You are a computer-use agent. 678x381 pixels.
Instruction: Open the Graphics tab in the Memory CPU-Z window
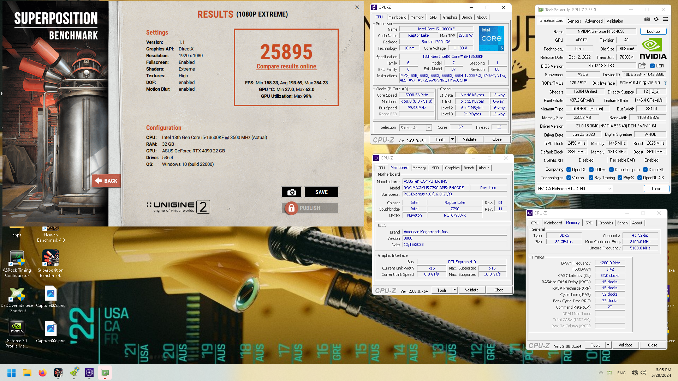click(606, 223)
